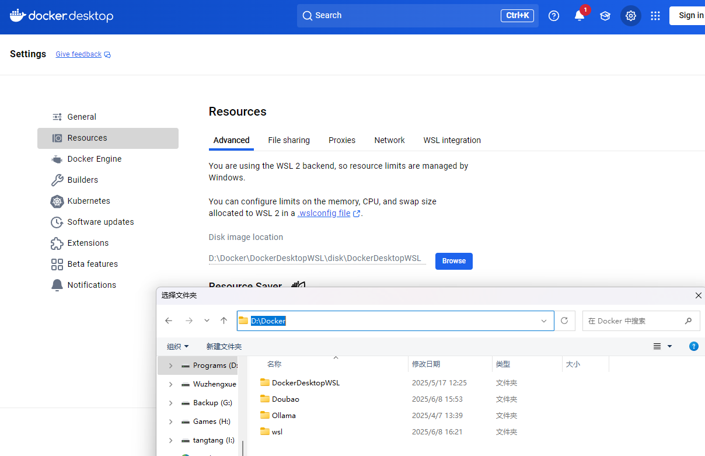Click the Software updates clock icon
Image resolution: width=705 pixels, height=456 pixels.
57,222
